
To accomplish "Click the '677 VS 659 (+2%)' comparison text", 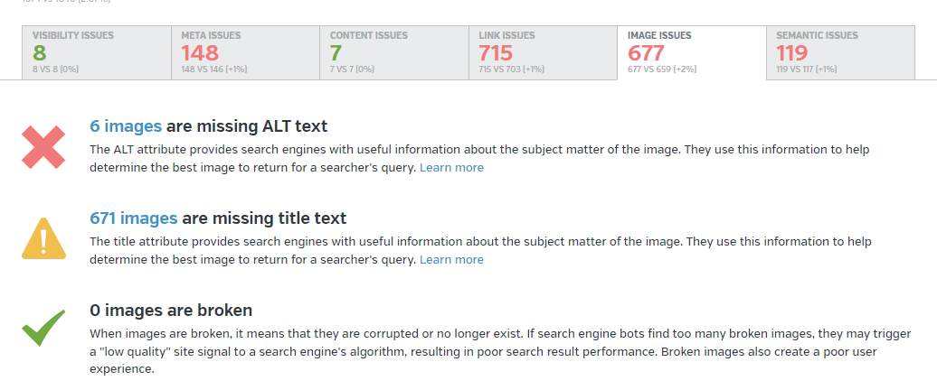I will [x=662, y=69].
